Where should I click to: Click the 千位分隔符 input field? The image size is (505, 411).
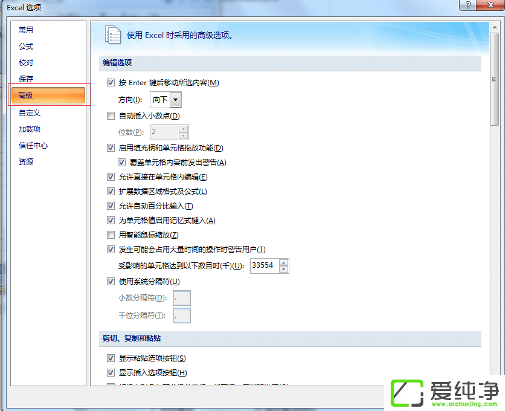tap(182, 316)
